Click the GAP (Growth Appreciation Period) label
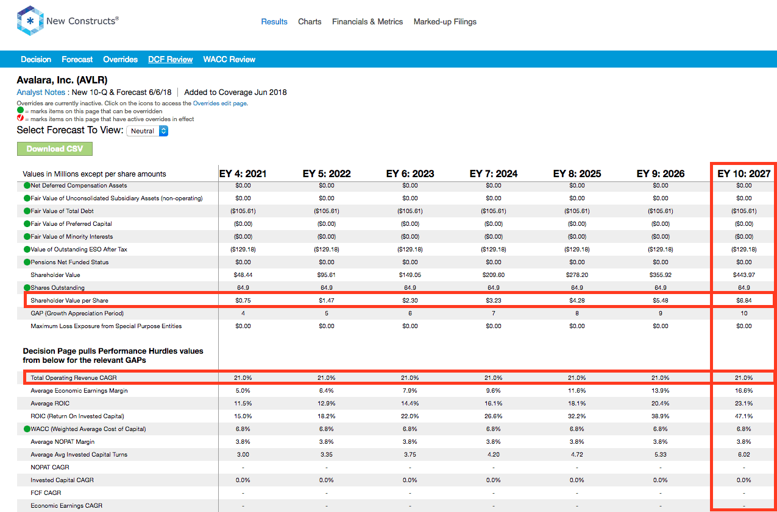 tap(77, 313)
